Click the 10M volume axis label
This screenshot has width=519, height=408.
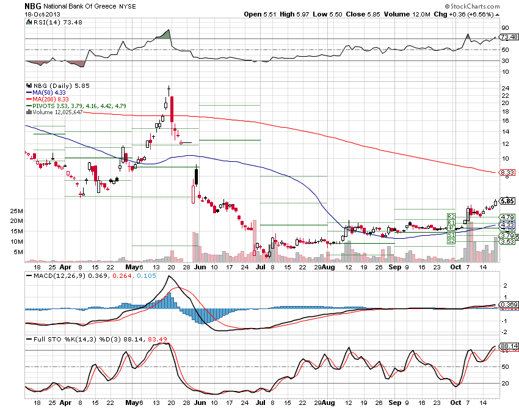point(16,242)
